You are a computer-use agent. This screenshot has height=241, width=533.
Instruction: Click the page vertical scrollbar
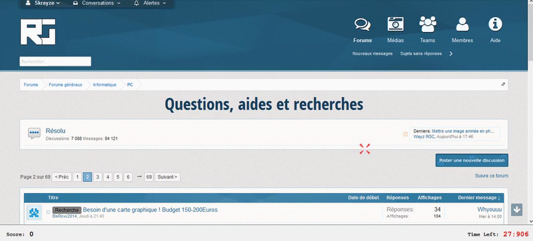click(530, 112)
